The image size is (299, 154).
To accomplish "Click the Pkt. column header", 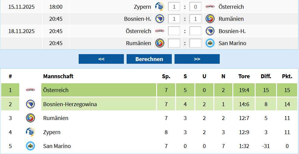I will (287, 76).
